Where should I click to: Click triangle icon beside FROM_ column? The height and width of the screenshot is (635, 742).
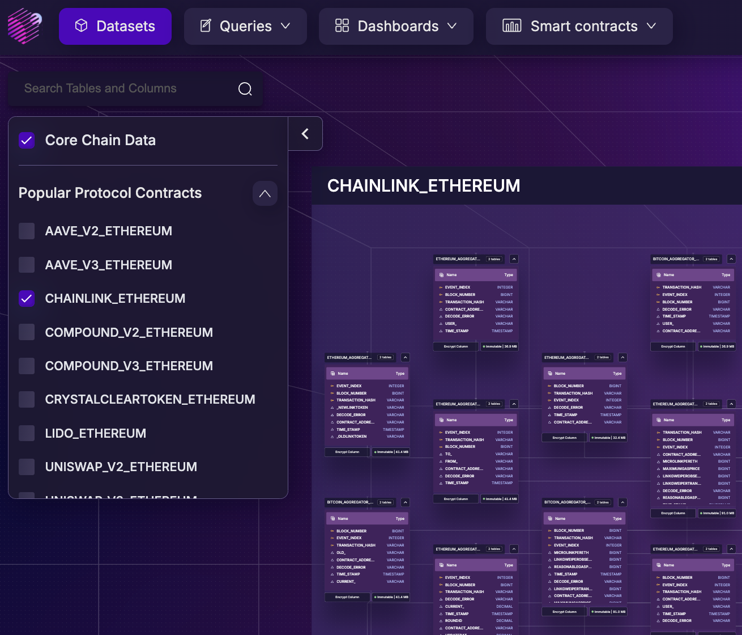pos(441,462)
